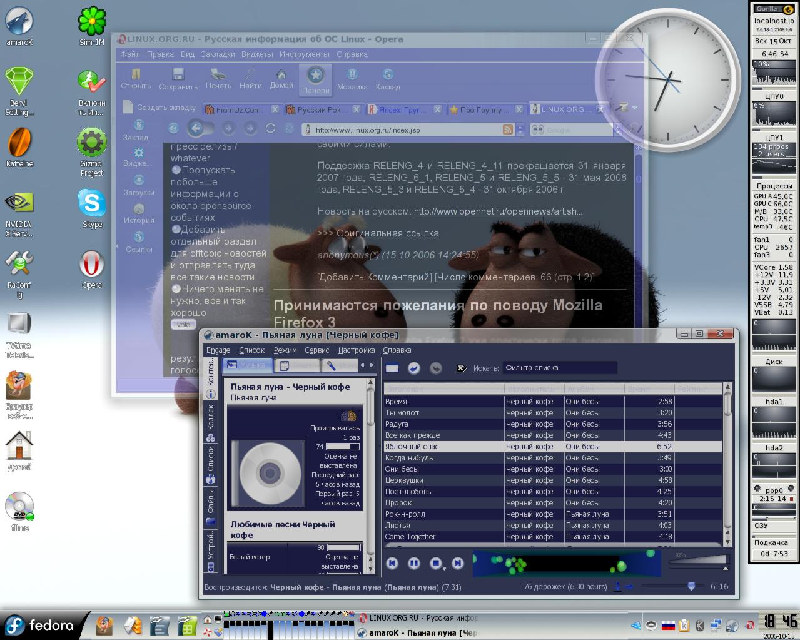Click the amaroK playlist filter field
This screenshot has width=800, height=640.
(x=559, y=368)
